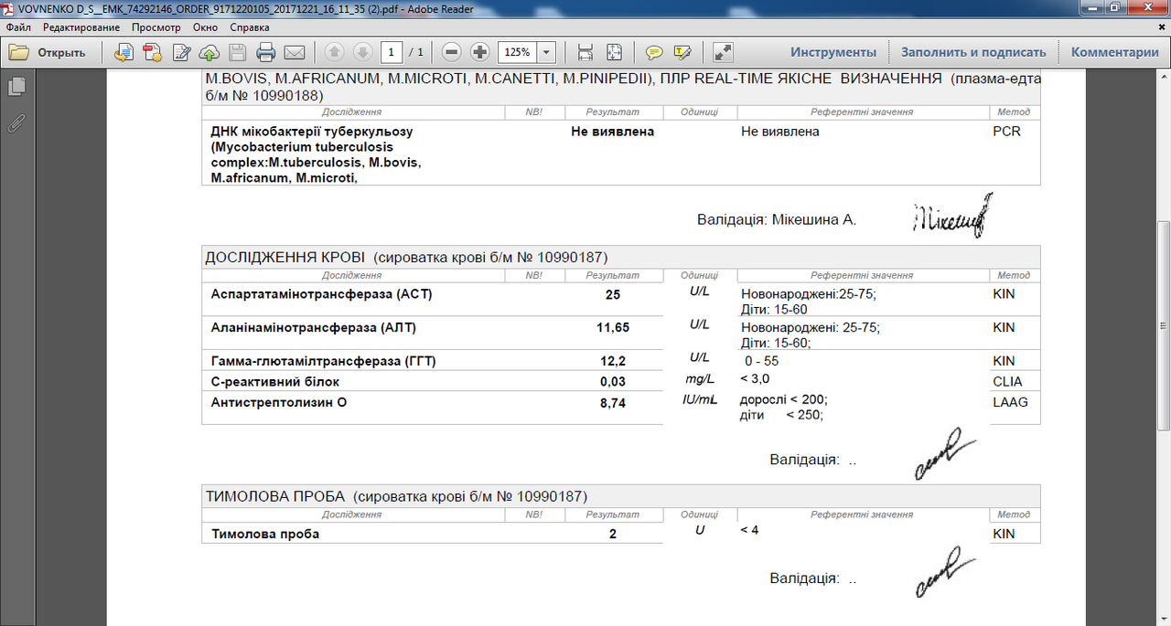Click the АСТ result value 25

click(x=613, y=294)
